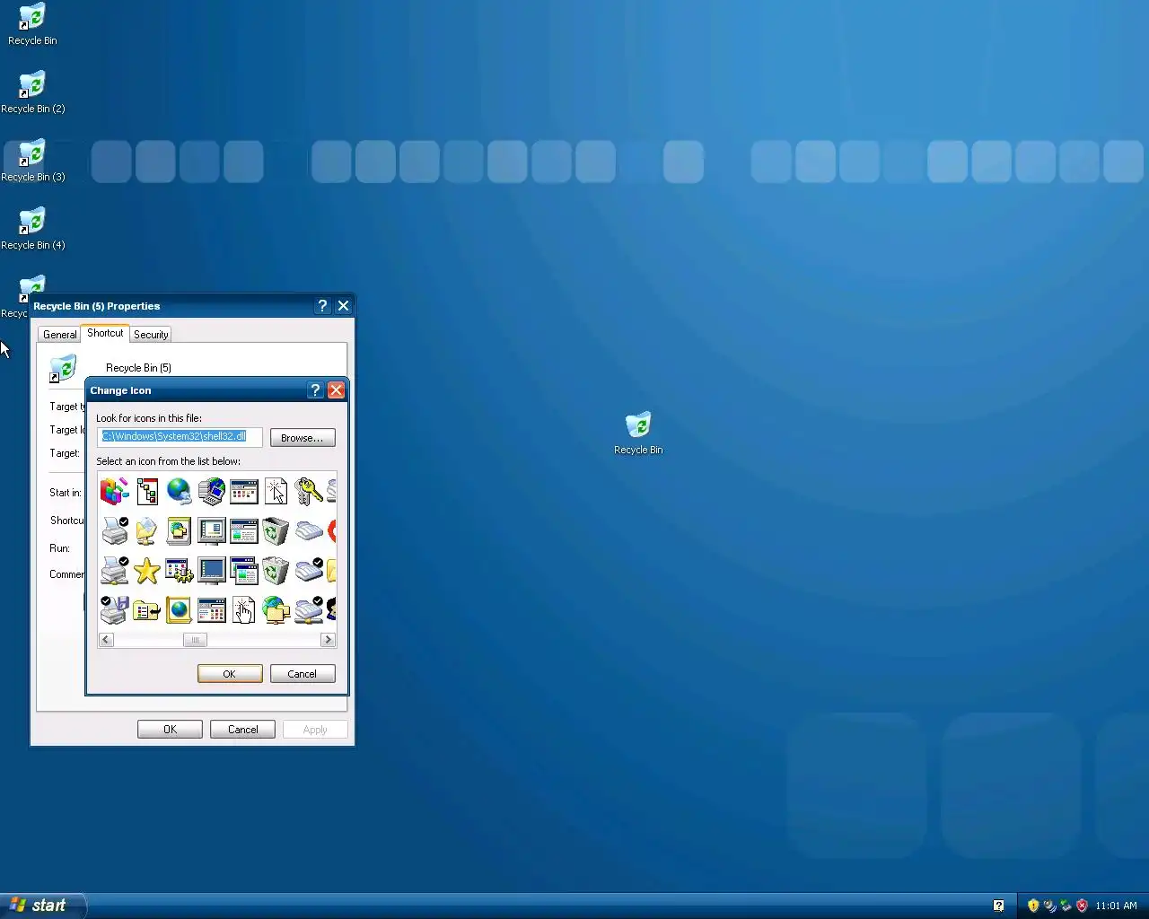
Task: Select the Recycle Bin (3) desktop shortcut
Action: coord(32,161)
